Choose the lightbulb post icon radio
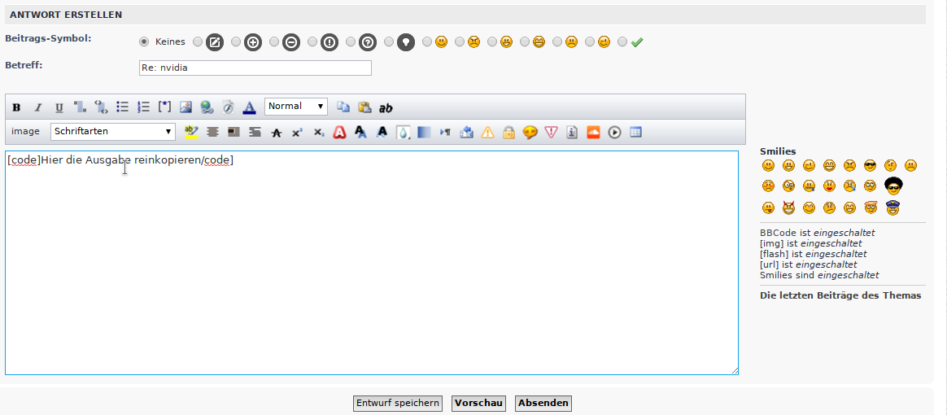Viewport: 947px width, 415px height. click(x=389, y=41)
